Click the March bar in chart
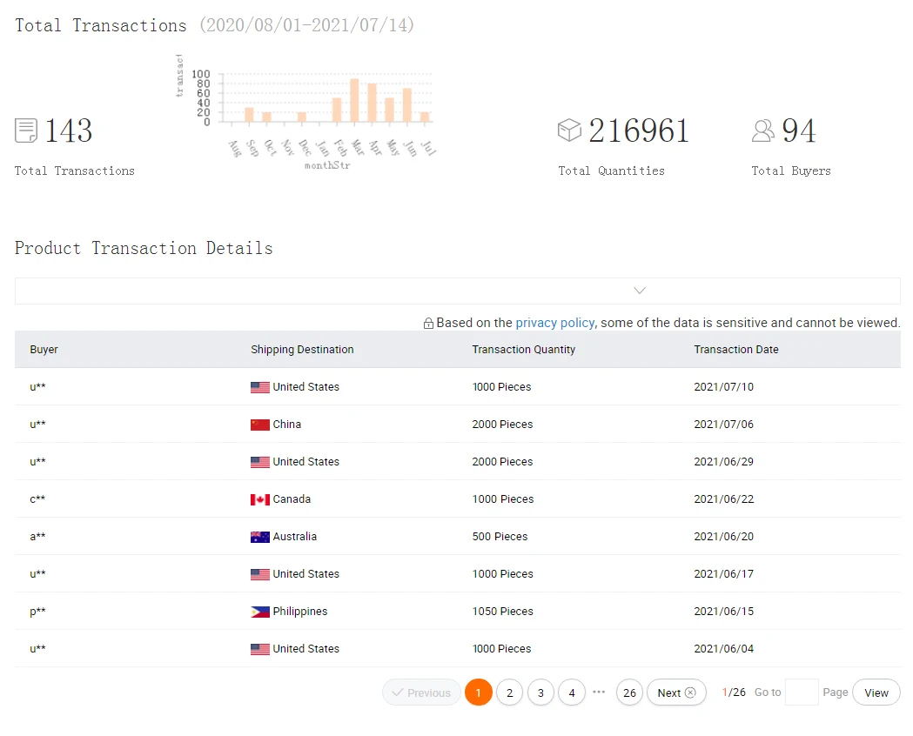This screenshot has height=736, width=913. [x=354, y=100]
